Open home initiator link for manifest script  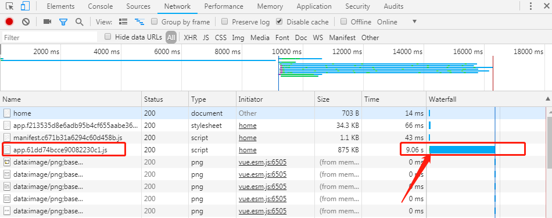248,138
